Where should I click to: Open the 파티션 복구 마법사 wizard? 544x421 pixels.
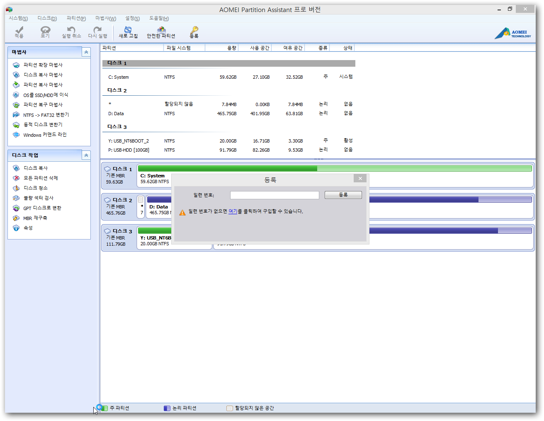pos(43,105)
